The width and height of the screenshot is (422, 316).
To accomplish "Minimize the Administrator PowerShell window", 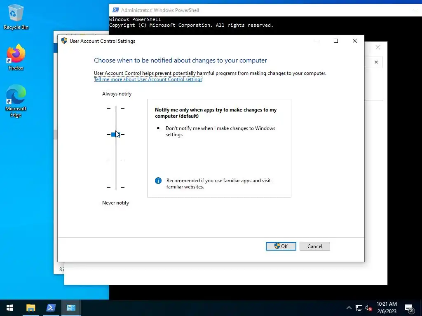I will (415, 10).
